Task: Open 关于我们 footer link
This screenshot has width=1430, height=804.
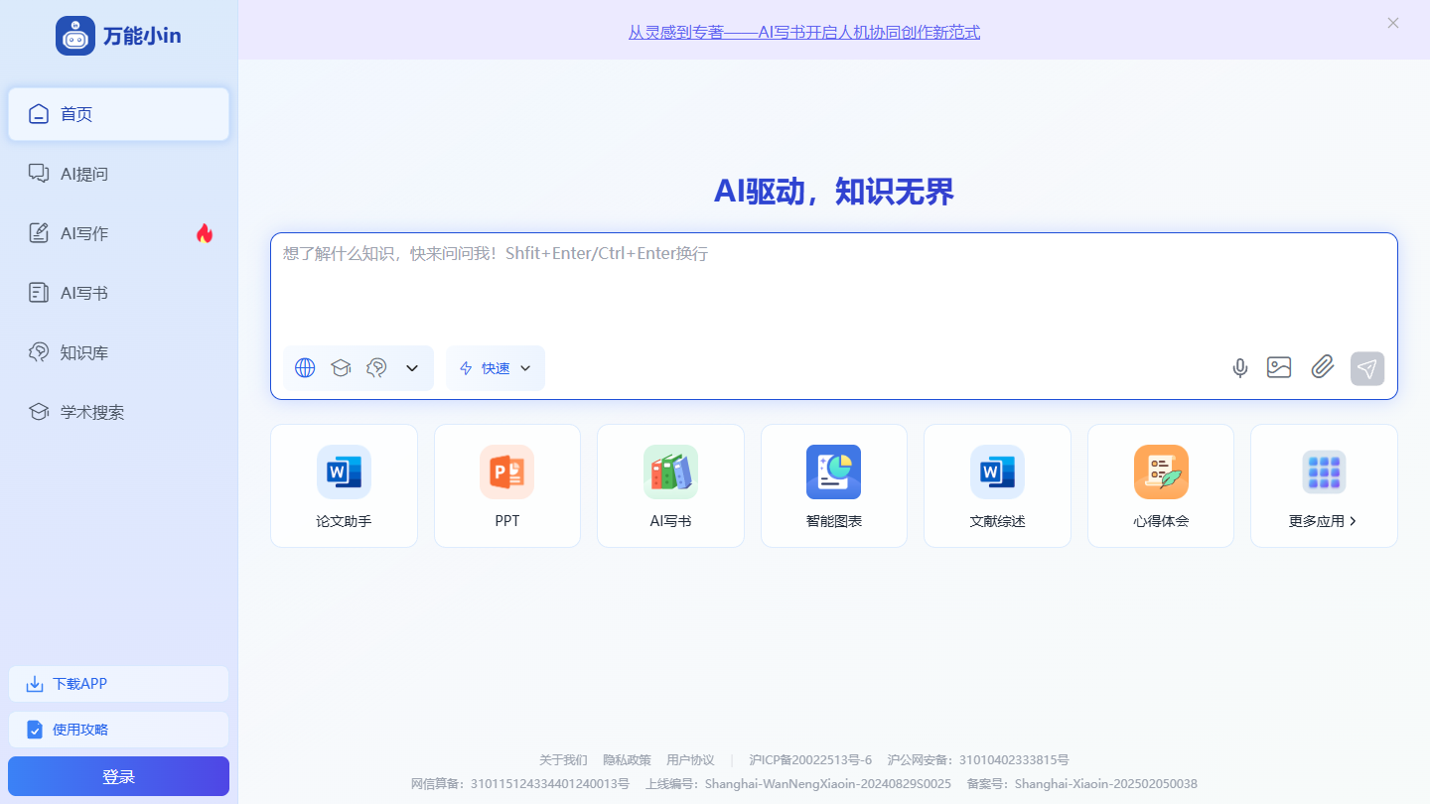Action: [563, 760]
